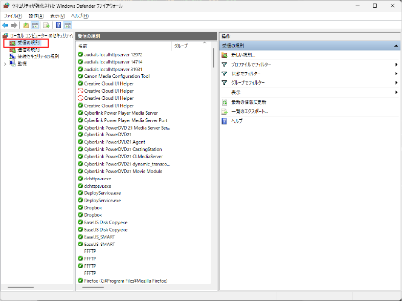Screen dimensions: 402x301
Task: Click the rule list vertical scrollbar
Action: coord(213,154)
